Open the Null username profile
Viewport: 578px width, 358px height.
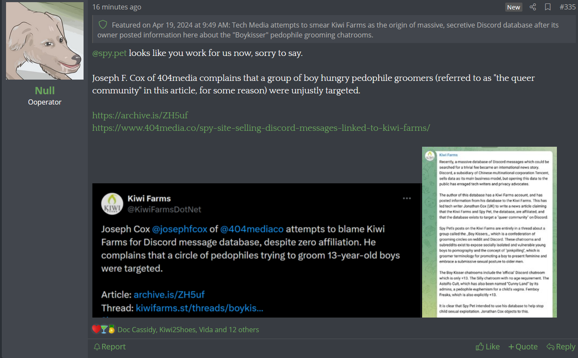pyautogui.click(x=45, y=90)
